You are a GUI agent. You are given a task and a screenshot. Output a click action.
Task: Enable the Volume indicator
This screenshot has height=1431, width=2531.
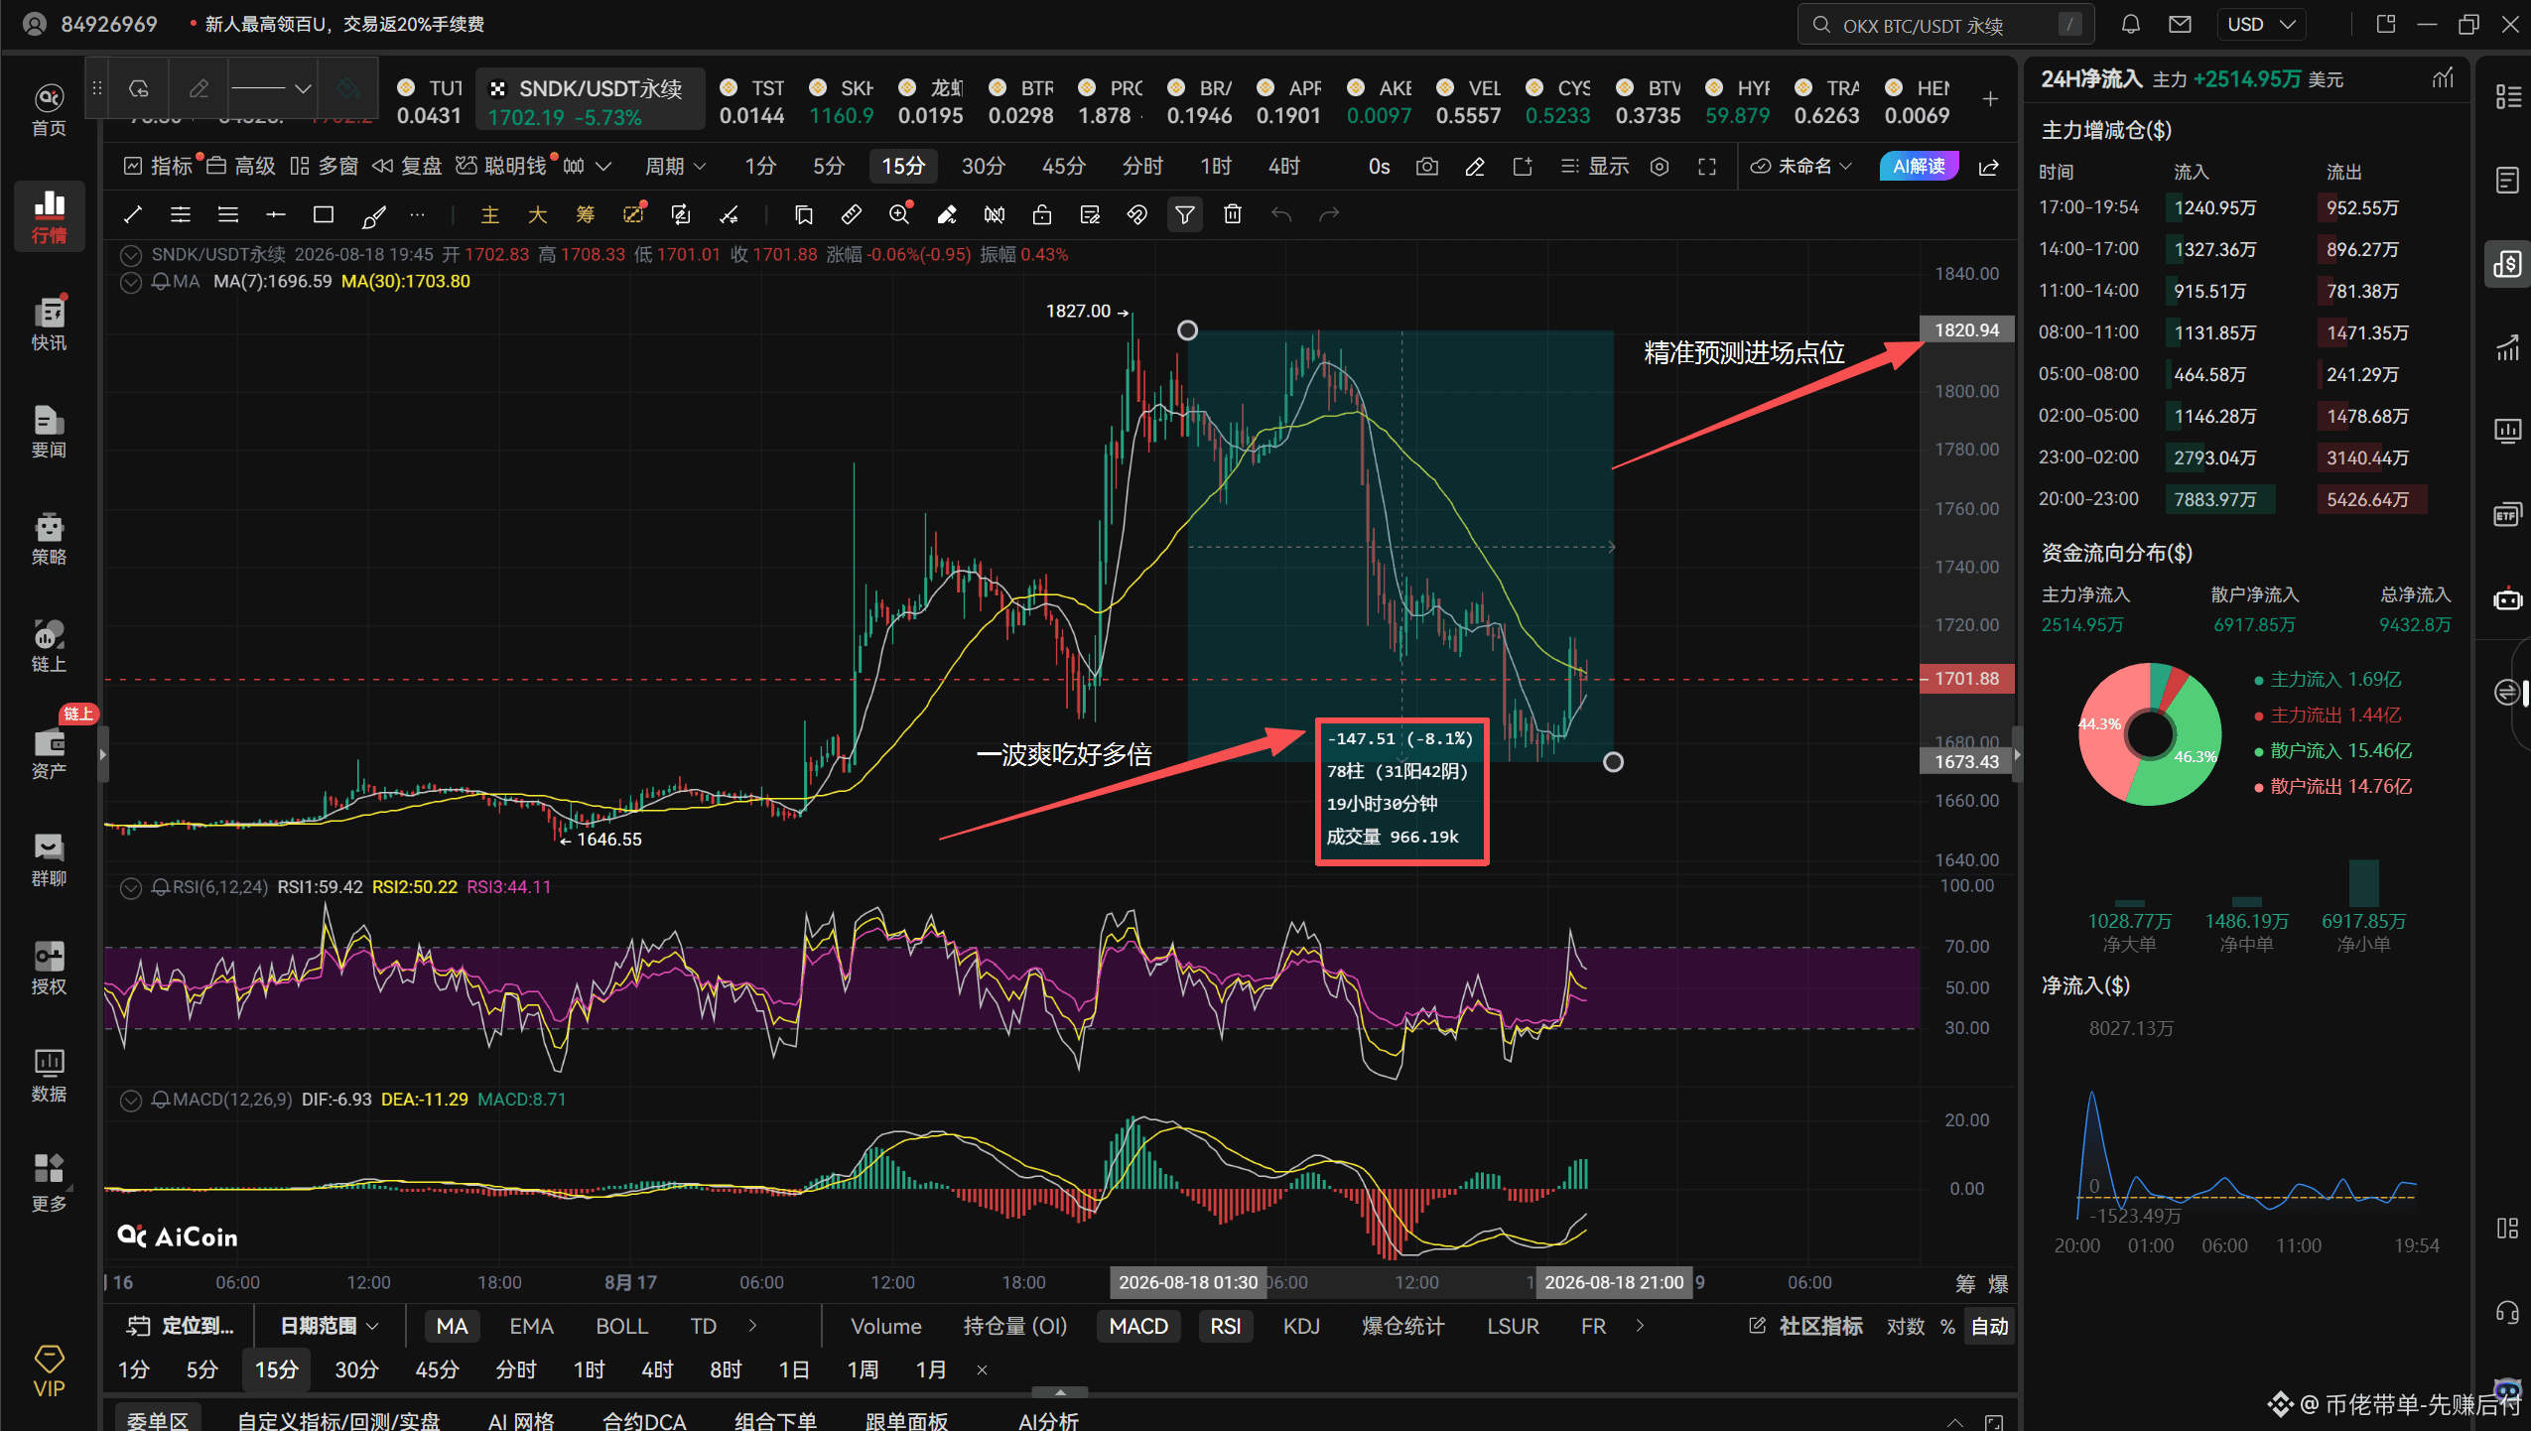[x=886, y=1326]
